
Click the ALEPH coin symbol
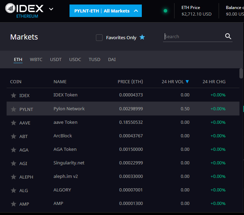(x=26, y=177)
